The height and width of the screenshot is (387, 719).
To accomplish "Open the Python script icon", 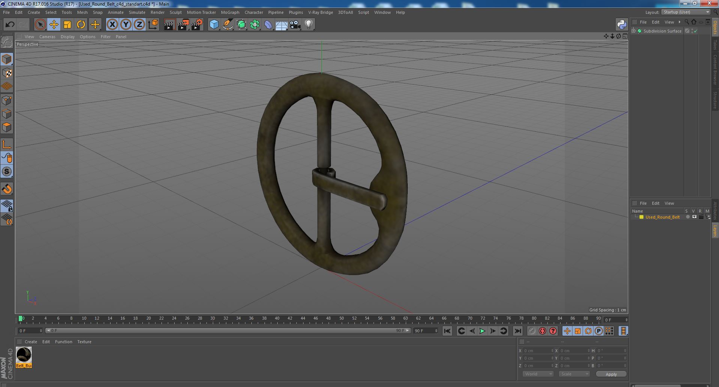I will coord(622,25).
